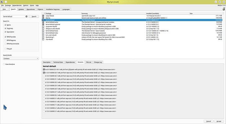
Task: Click the Cancel button
Action: [x=209, y=121]
